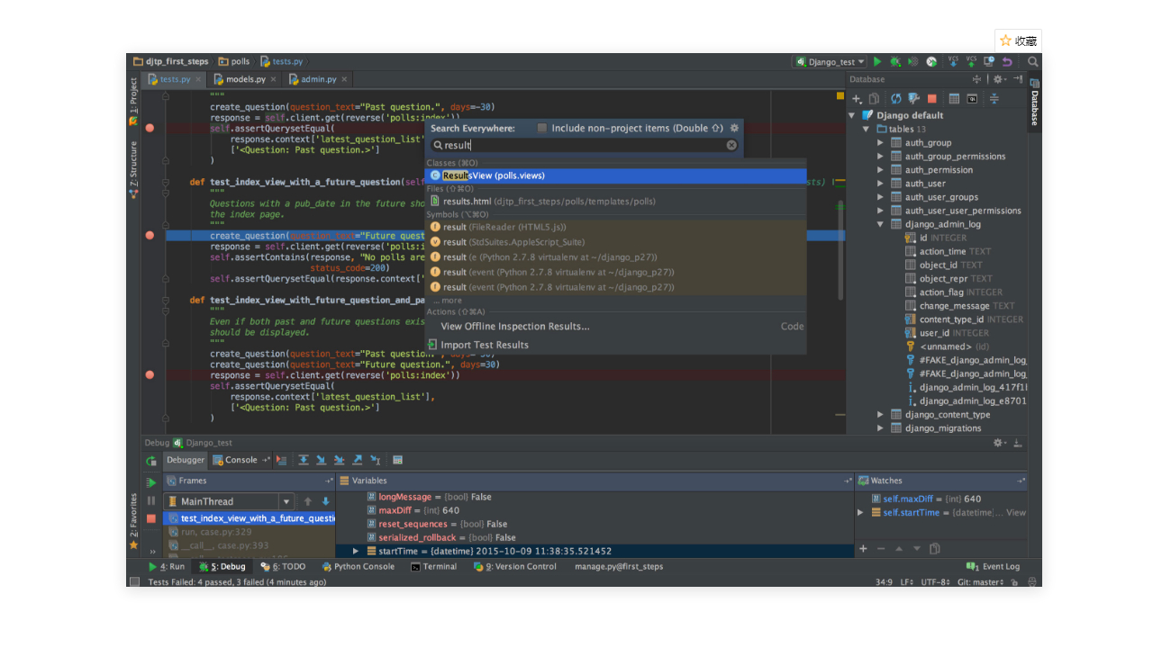Viewport: 1153px width, 648px height.
Task: Open the MainThread thread dropdown
Action: pos(230,501)
